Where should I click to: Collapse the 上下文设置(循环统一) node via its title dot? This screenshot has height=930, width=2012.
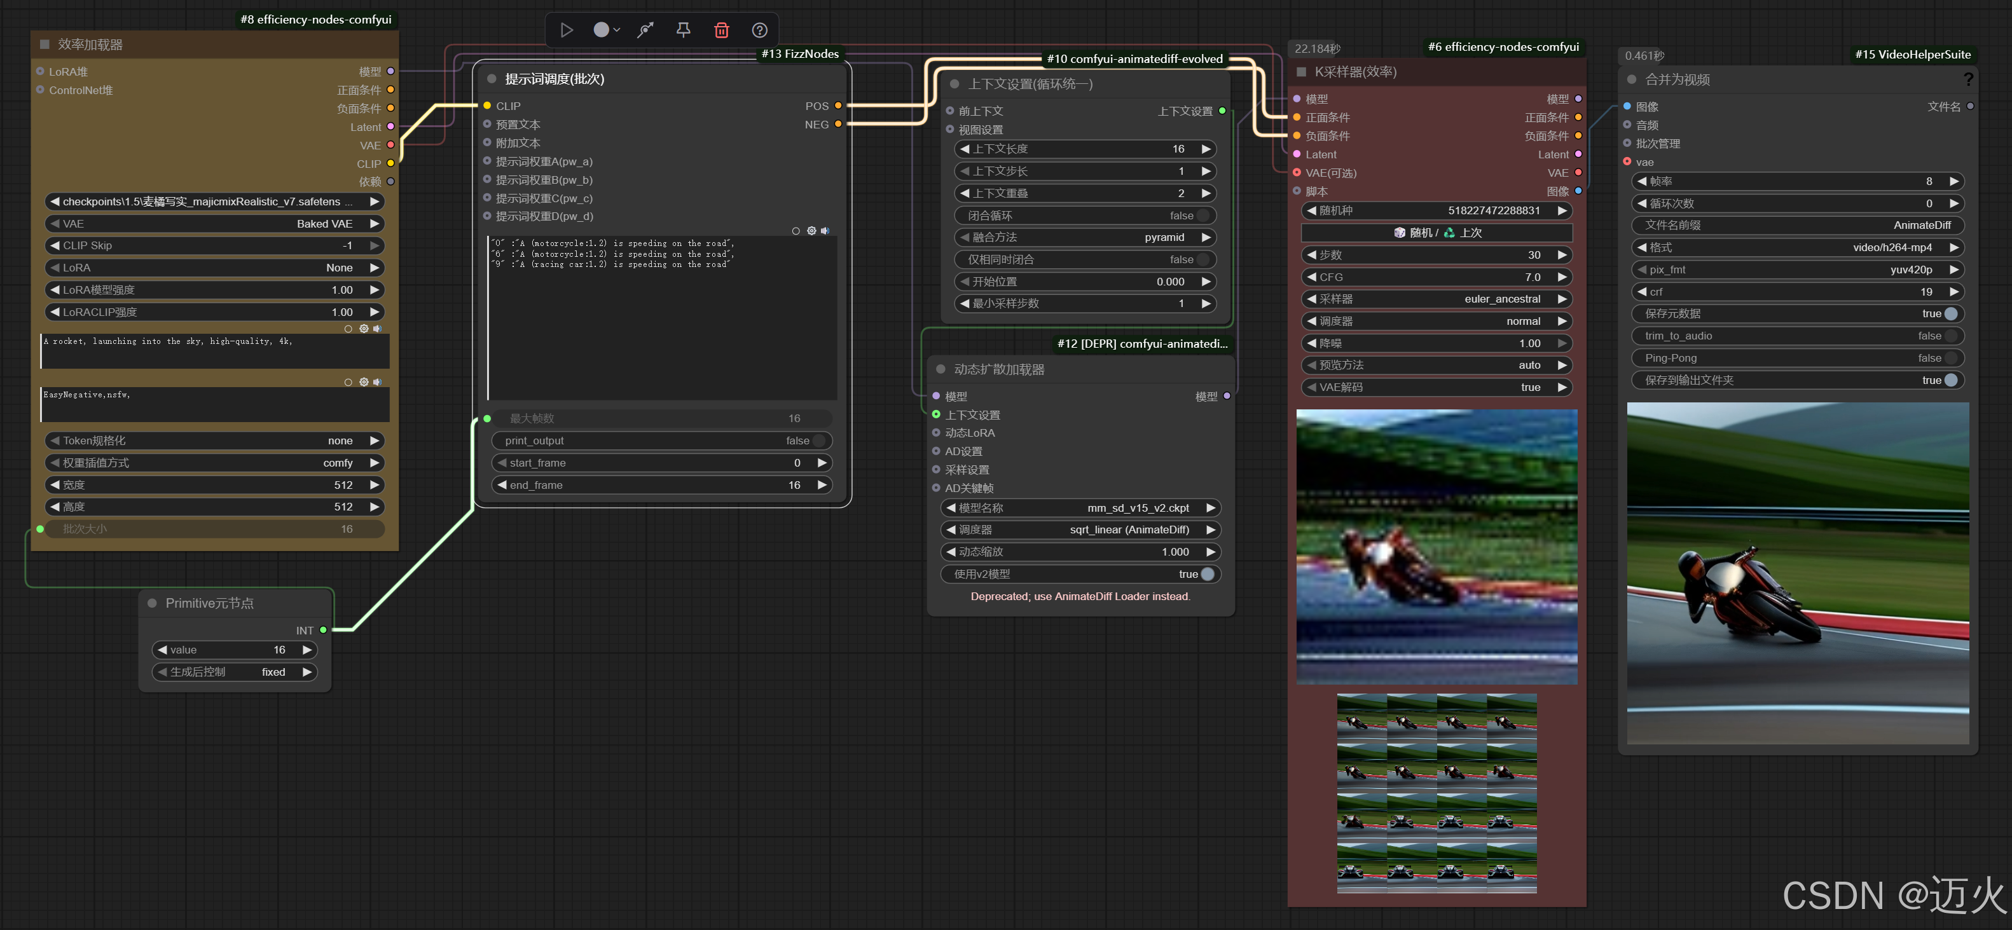coord(954,83)
